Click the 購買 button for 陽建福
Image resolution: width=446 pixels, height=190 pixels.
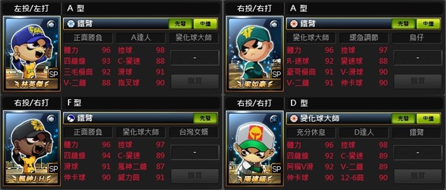pos(418,175)
